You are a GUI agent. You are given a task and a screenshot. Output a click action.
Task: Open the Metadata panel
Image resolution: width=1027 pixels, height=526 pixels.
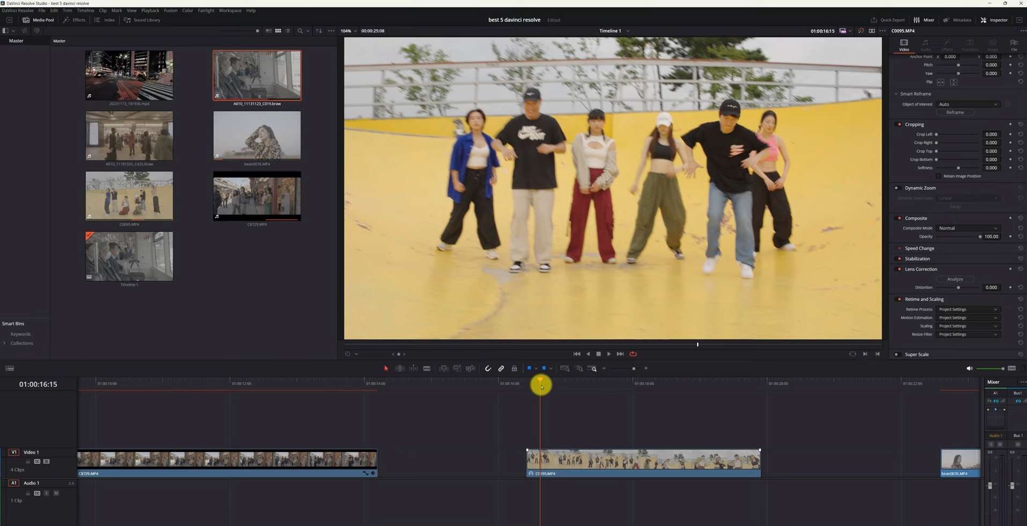pyautogui.click(x=957, y=20)
